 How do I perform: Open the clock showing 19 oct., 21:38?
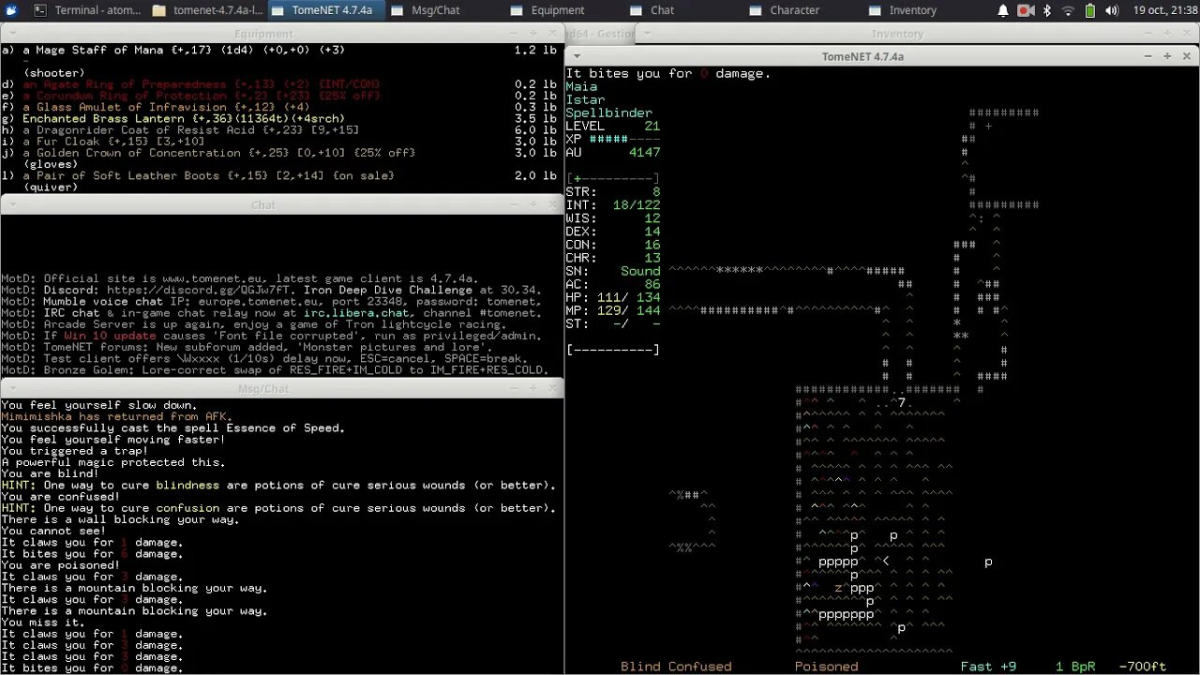click(1162, 10)
